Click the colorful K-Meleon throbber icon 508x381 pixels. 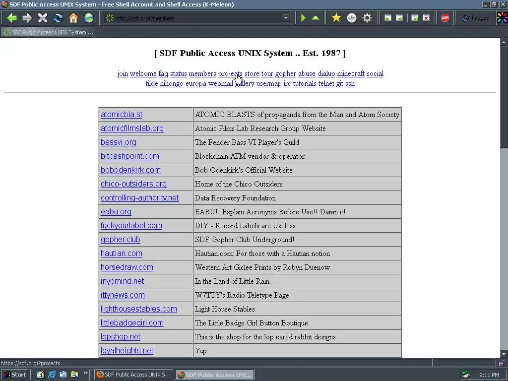(502, 17)
